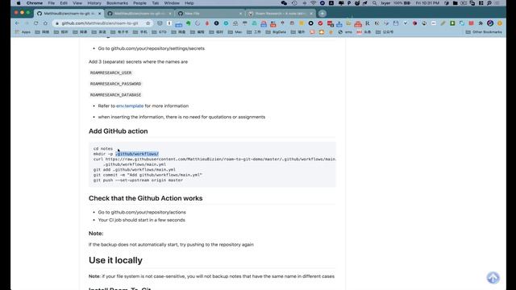Open the View menu

click(77, 3)
